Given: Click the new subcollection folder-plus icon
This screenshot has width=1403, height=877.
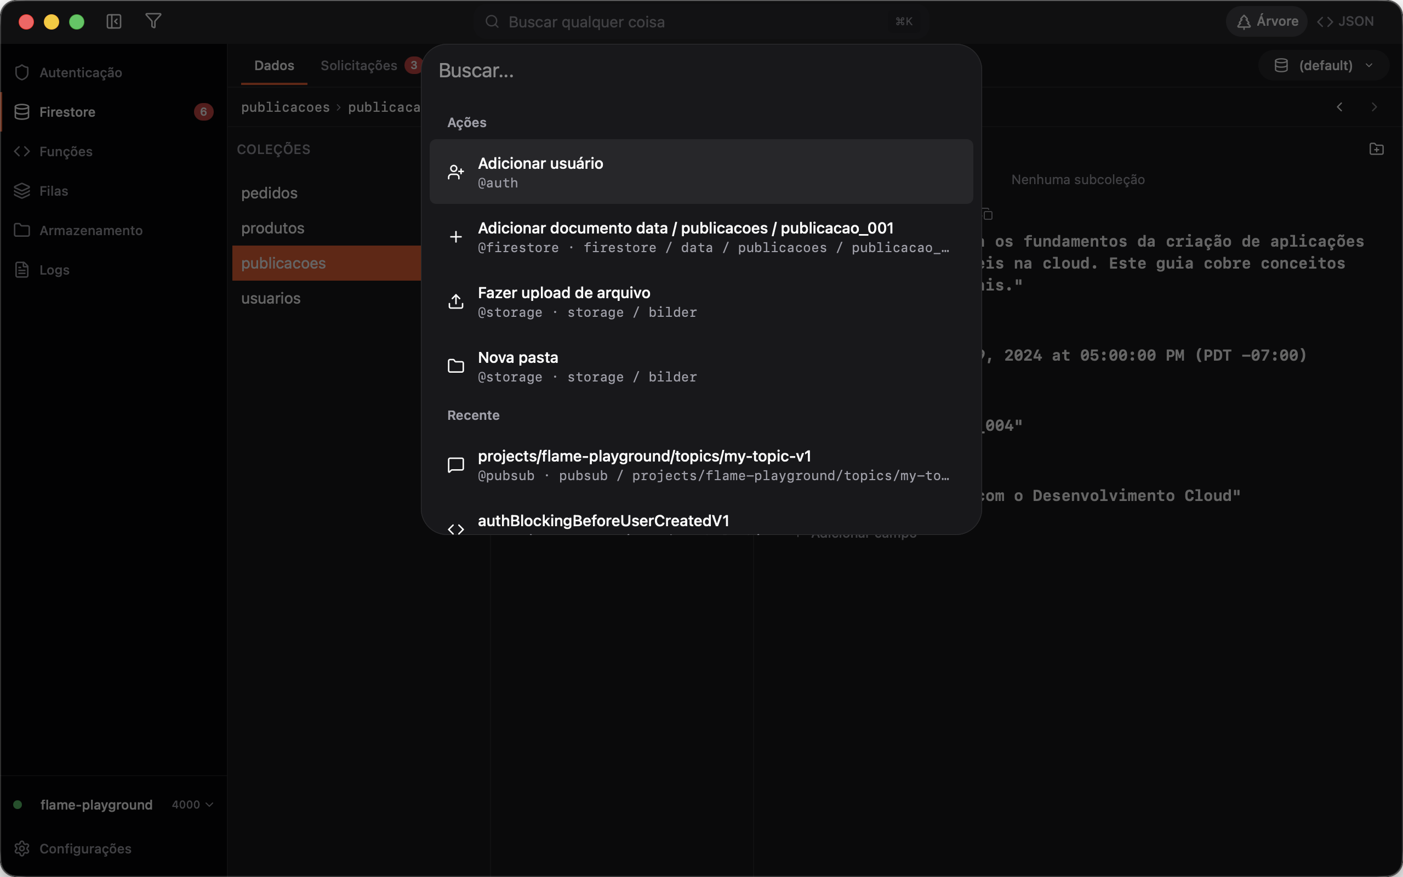Looking at the screenshot, I should coord(1376,149).
